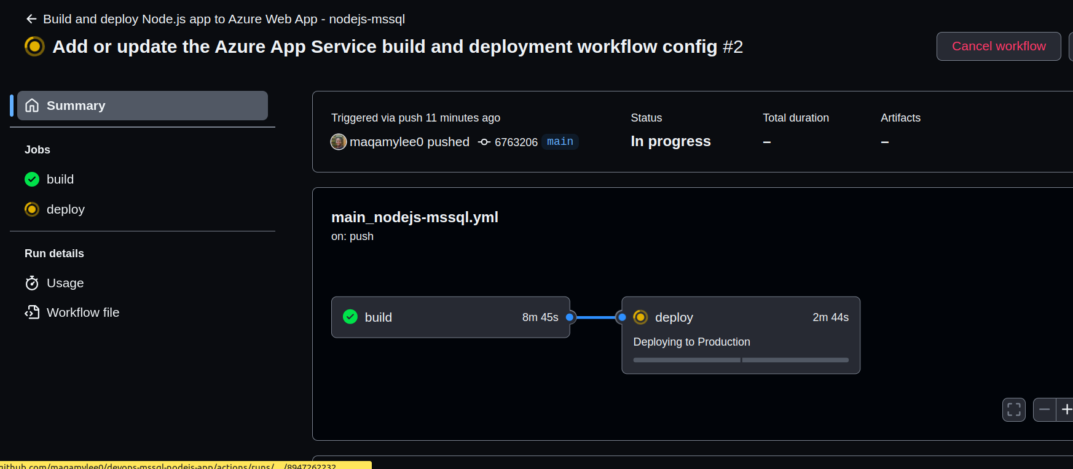
Task: Open the Workflow file page
Action: [83, 312]
